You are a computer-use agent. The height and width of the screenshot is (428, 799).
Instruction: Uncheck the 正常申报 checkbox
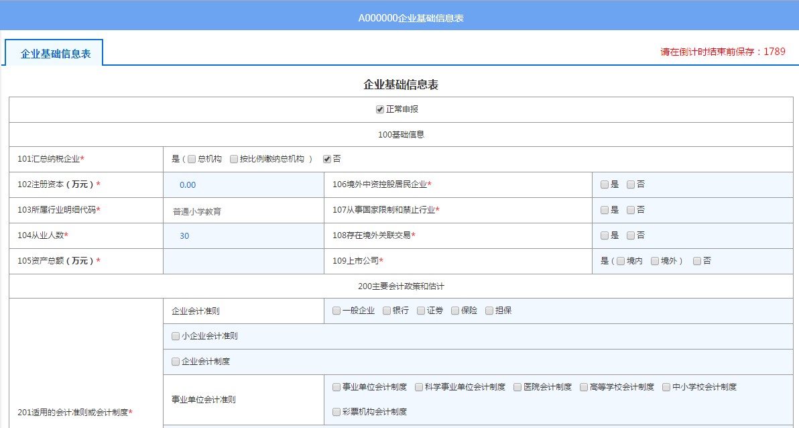pyautogui.click(x=380, y=109)
